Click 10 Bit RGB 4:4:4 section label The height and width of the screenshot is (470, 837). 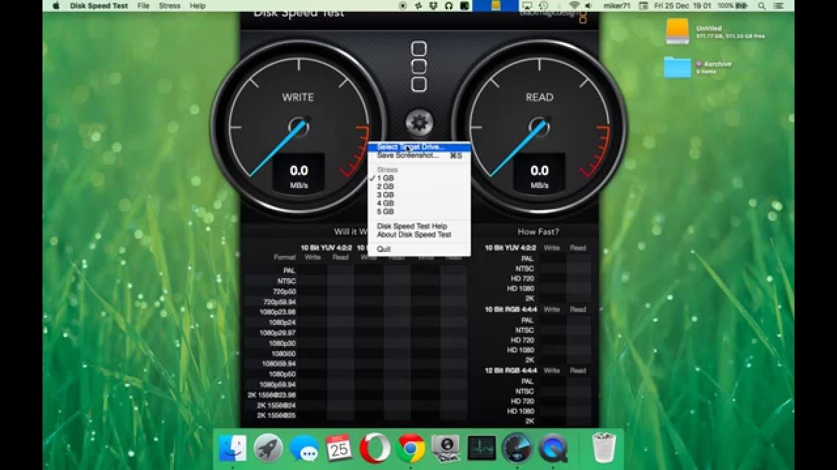[x=511, y=309]
